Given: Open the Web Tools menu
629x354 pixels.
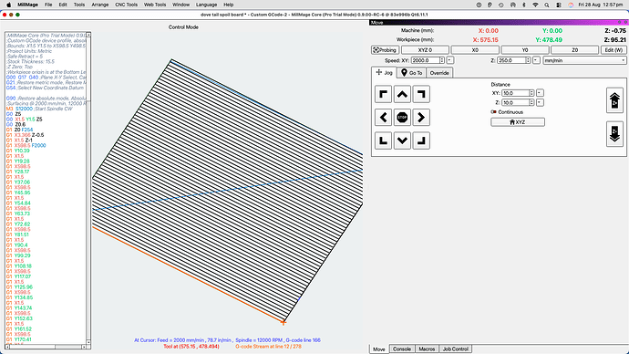Looking at the screenshot, I should (x=155, y=5).
